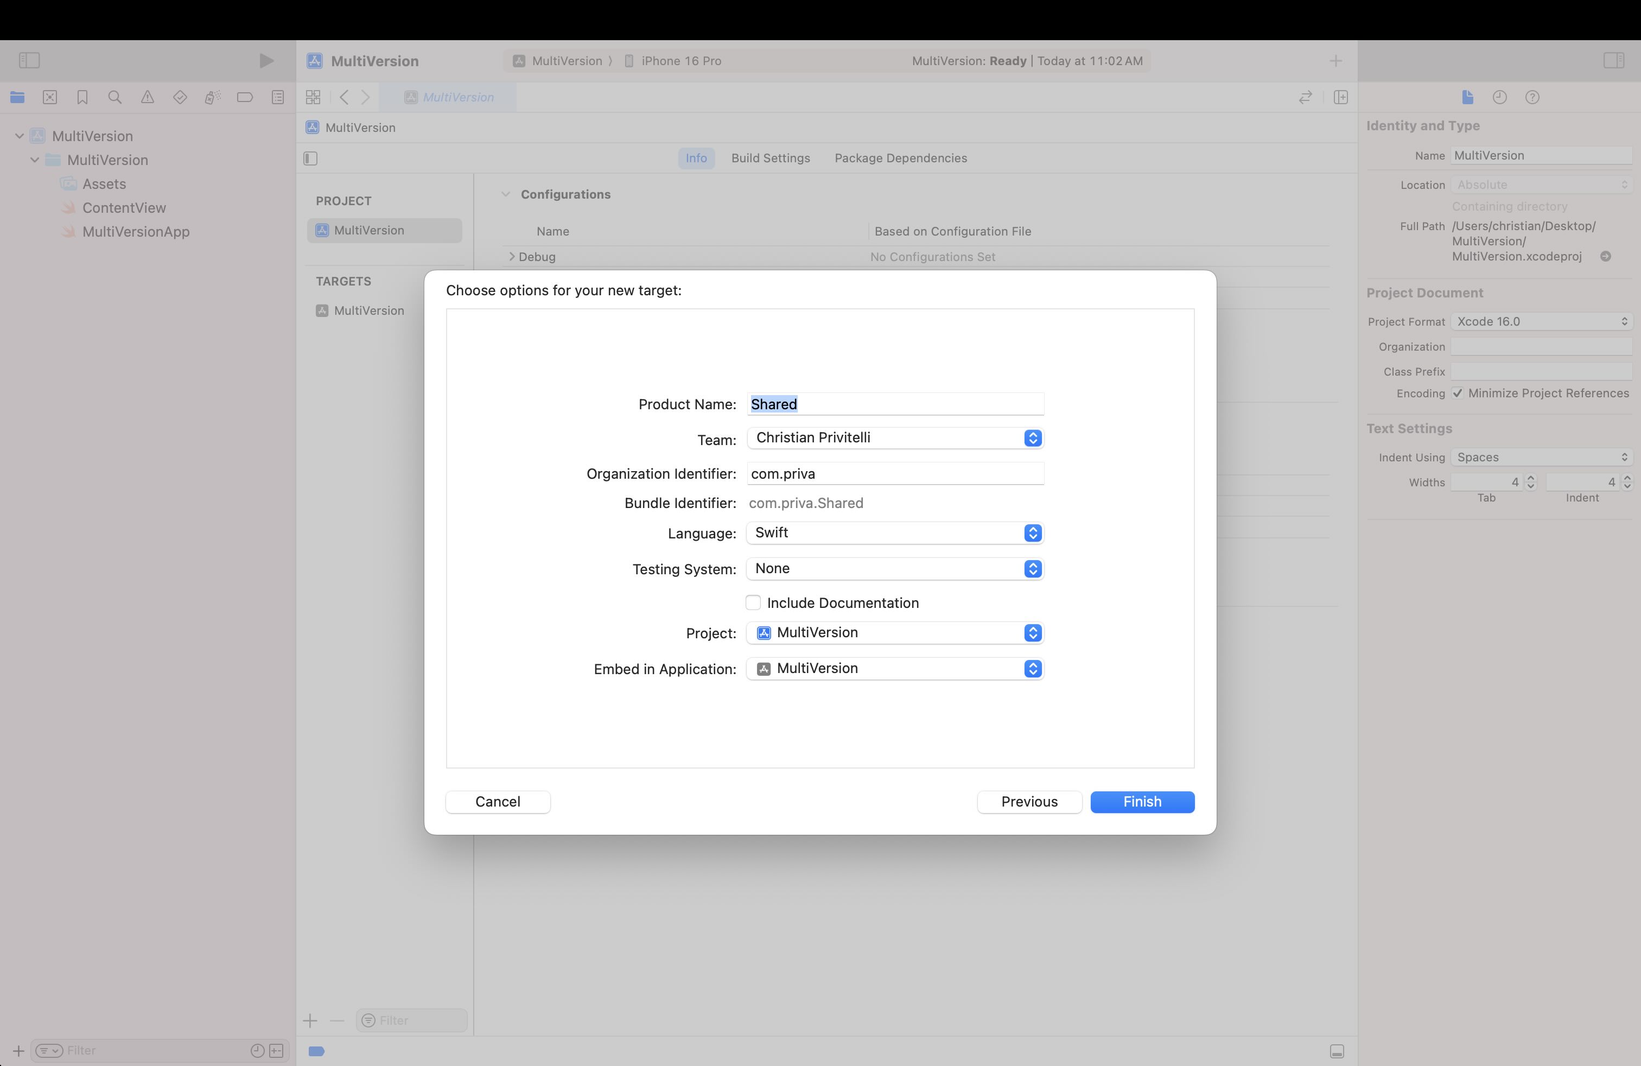1641x1066 pixels.
Task: Open the Testing System dropdown
Action: tap(895, 569)
